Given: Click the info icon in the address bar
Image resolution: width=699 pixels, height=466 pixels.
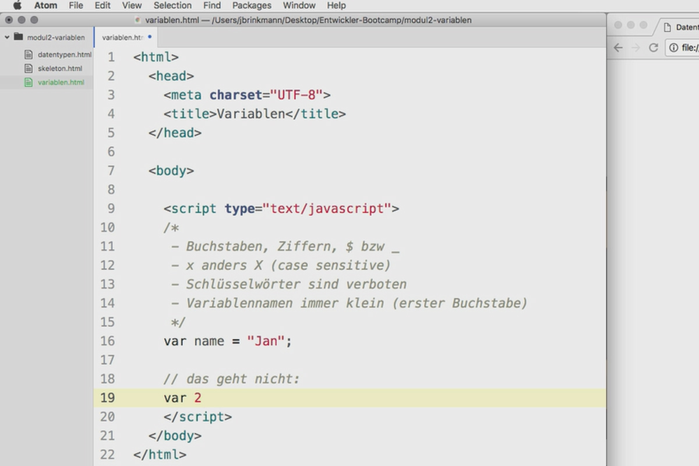Looking at the screenshot, I should (x=673, y=48).
